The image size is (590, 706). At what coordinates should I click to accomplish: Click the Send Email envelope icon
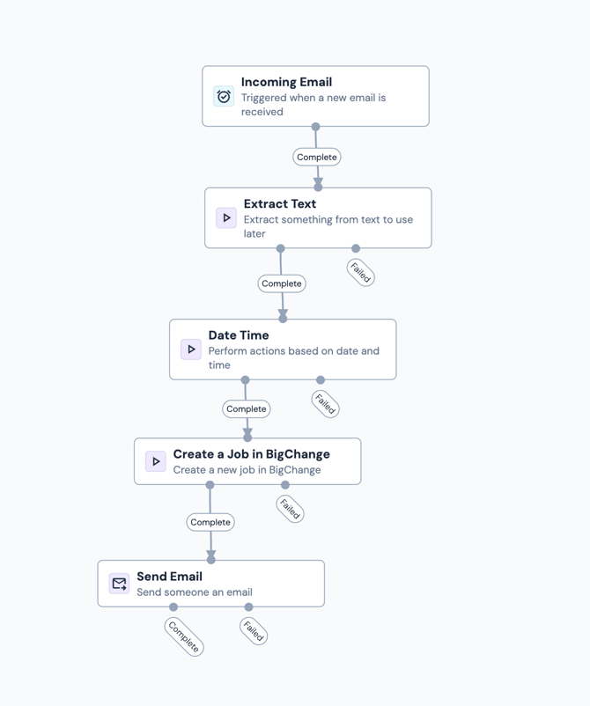point(119,584)
